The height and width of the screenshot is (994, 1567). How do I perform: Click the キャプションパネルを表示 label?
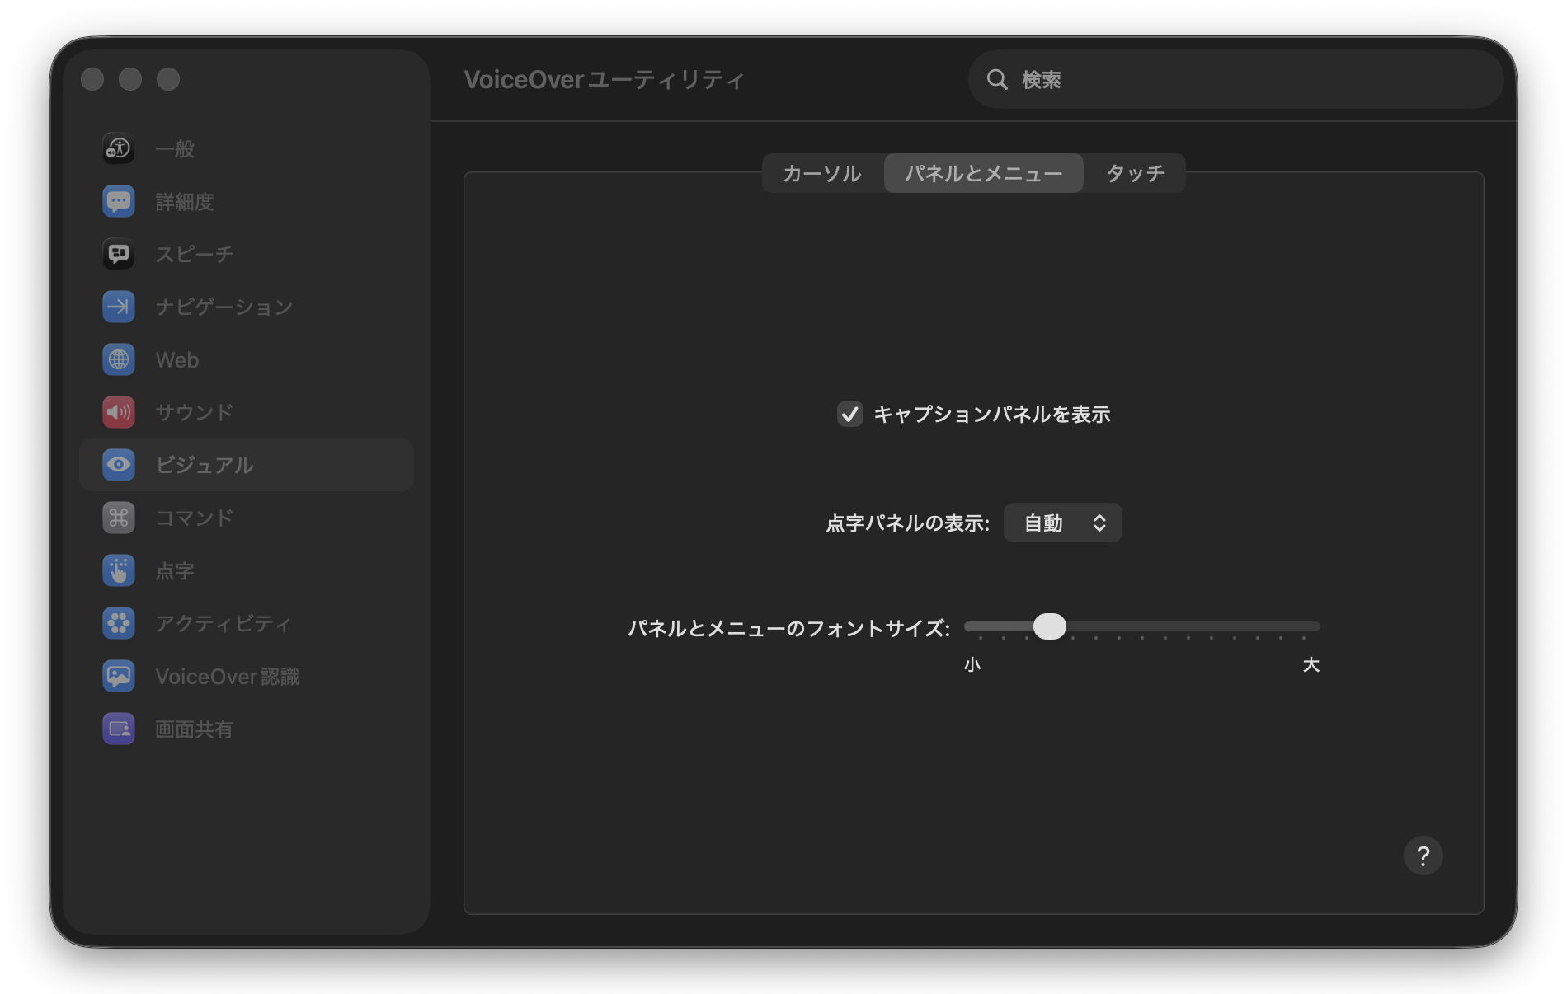[x=992, y=414]
